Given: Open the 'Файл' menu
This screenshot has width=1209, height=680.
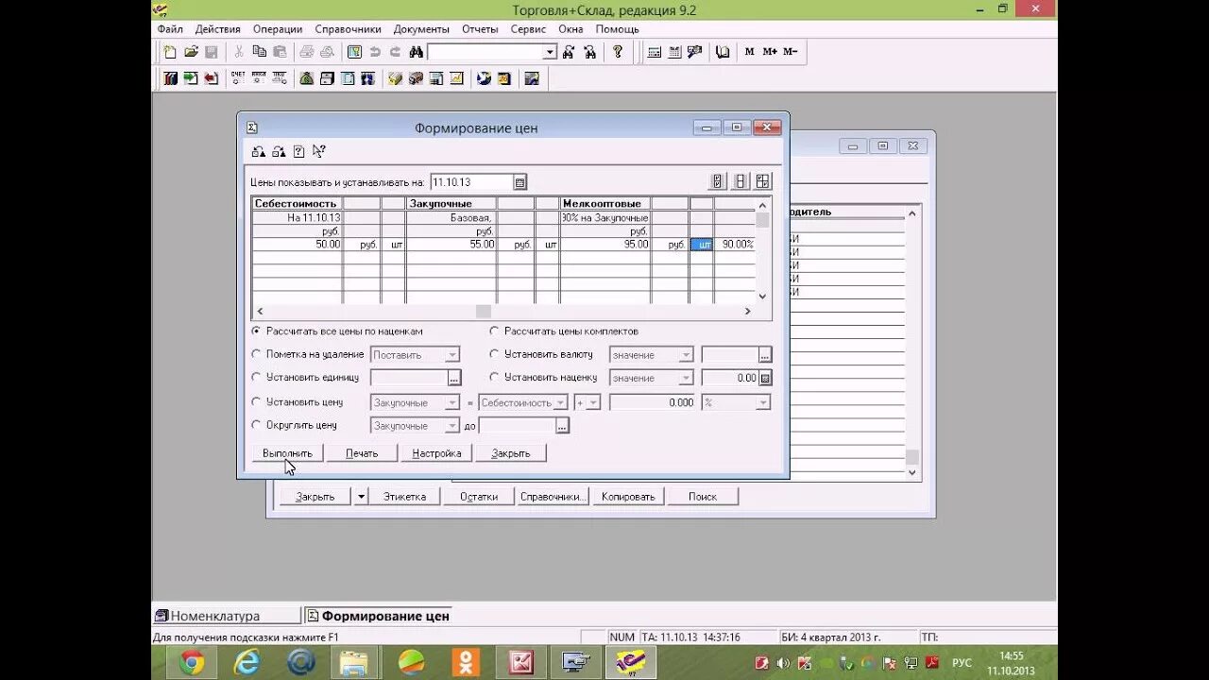Looking at the screenshot, I should (x=170, y=29).
